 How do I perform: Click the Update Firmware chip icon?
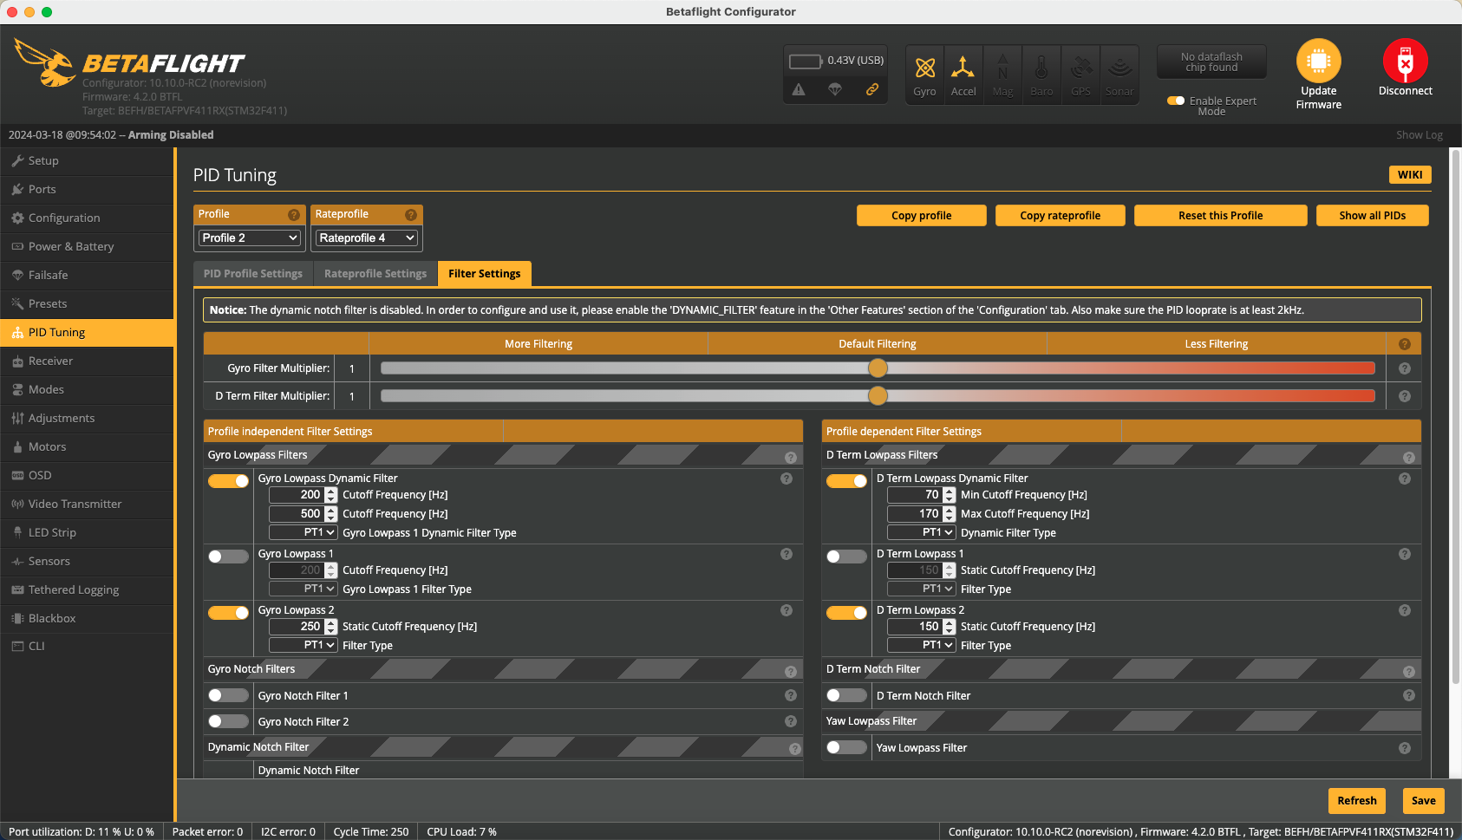click(x=1318, y=61)
